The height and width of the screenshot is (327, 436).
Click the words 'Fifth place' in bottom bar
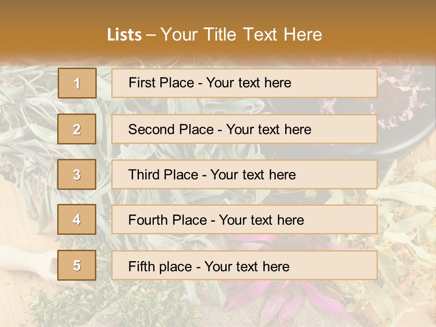pos(160,267)
